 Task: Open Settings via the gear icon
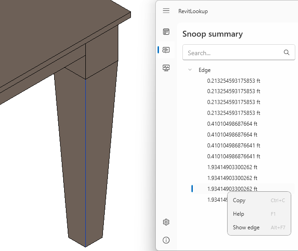click(166, 222)
